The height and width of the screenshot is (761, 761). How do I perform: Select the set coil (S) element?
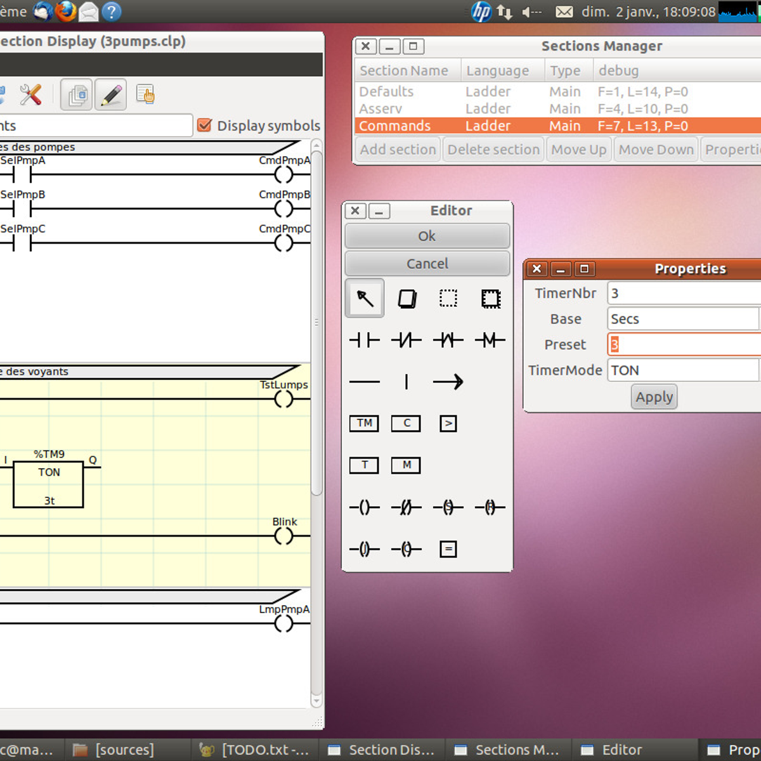pyautogui.click(x=448, y=507)
